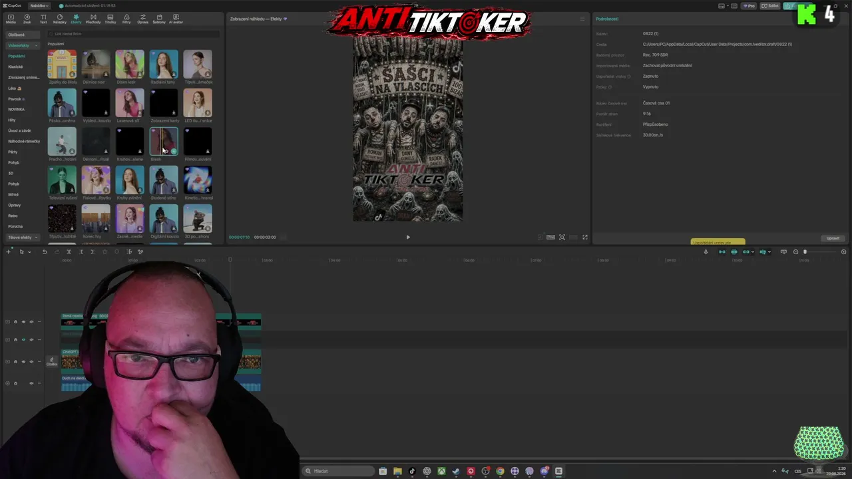Image resolution: width=852 pixels, height=479 pixels.
Task: Open the Média tab
Action: 11,19
